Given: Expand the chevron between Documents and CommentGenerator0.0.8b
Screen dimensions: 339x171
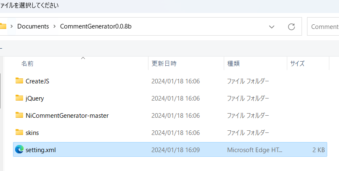Looking at the screenshot, I should click(54, 26).
